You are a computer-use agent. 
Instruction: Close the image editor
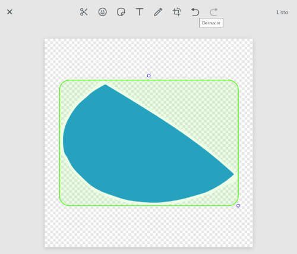click(10, 12)
